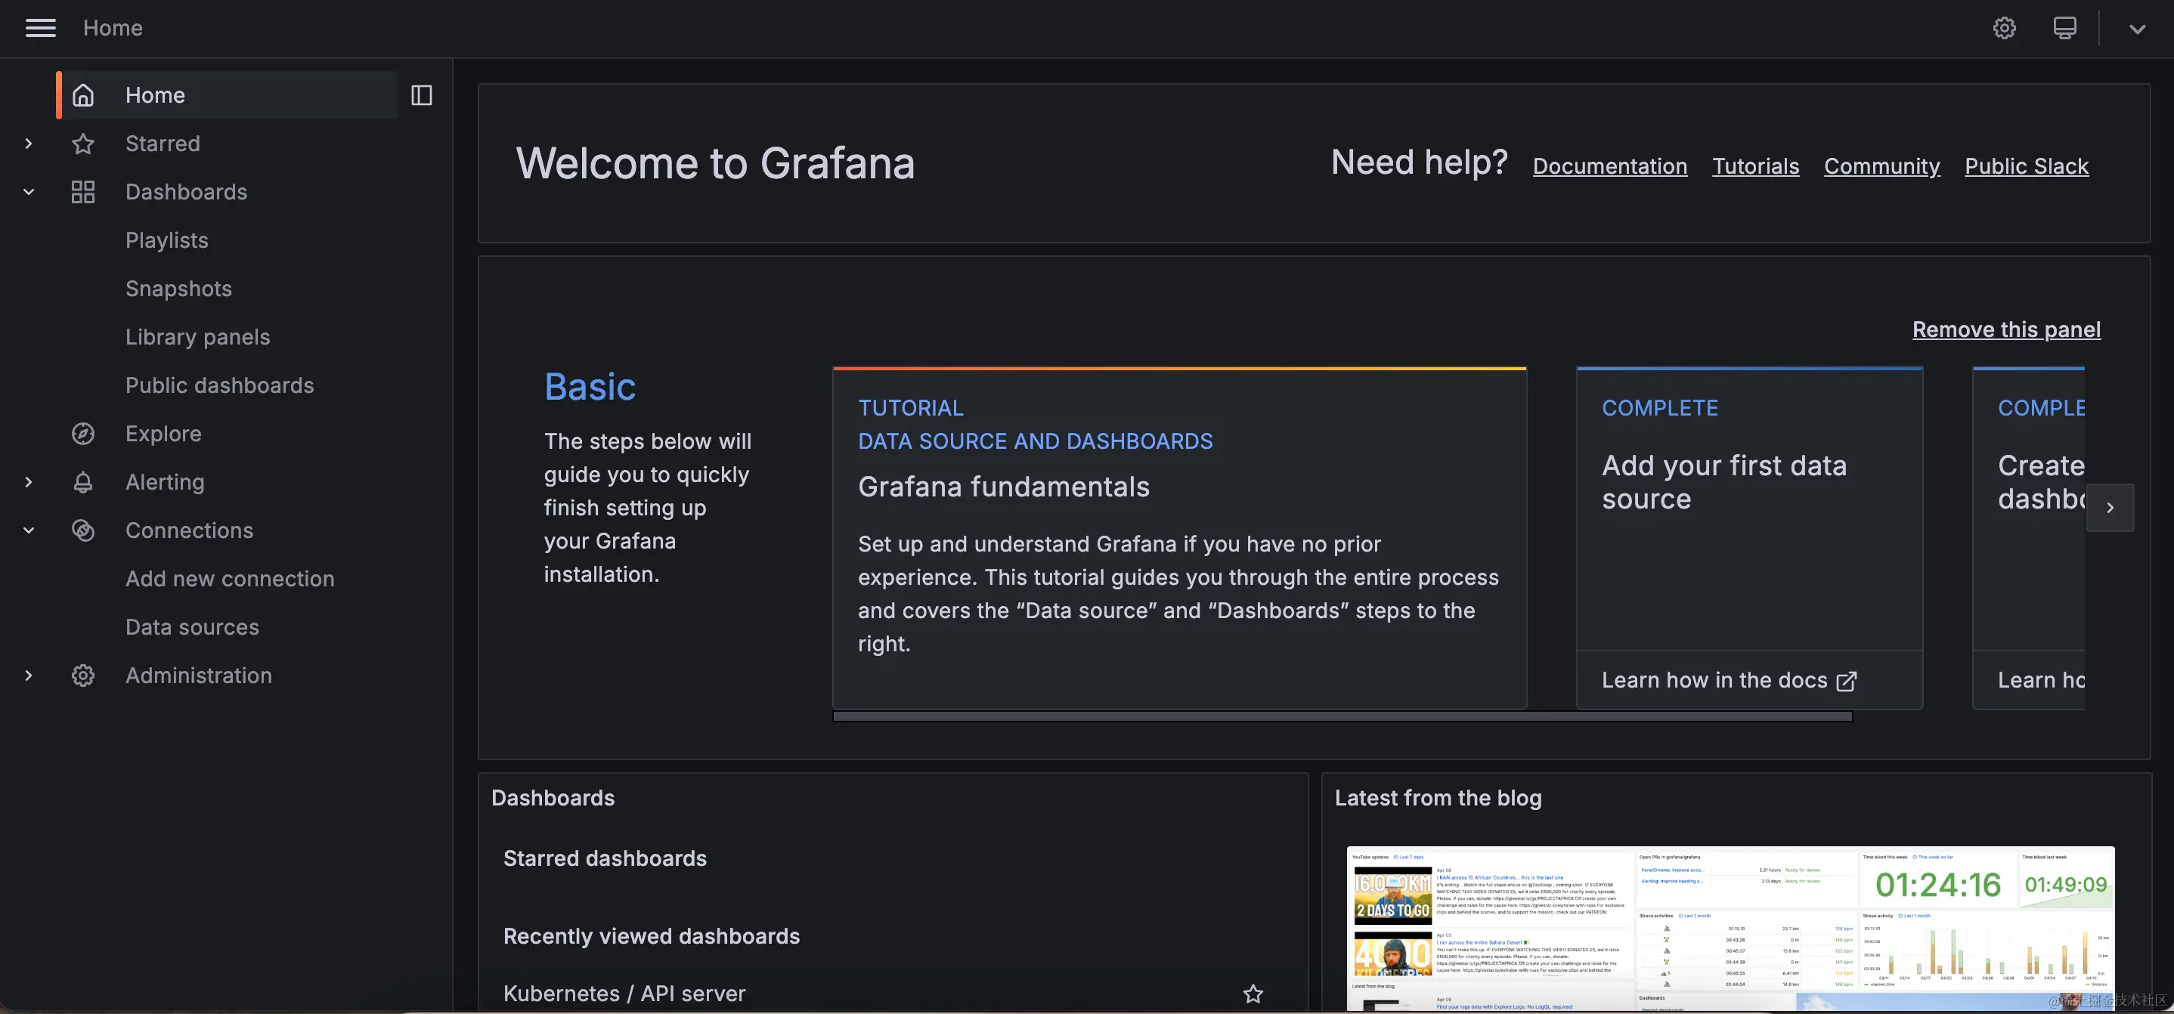2174x1014 pixels.
Task: Expand the Administration section
Action: pyautogui.click(x=29, y=675)
